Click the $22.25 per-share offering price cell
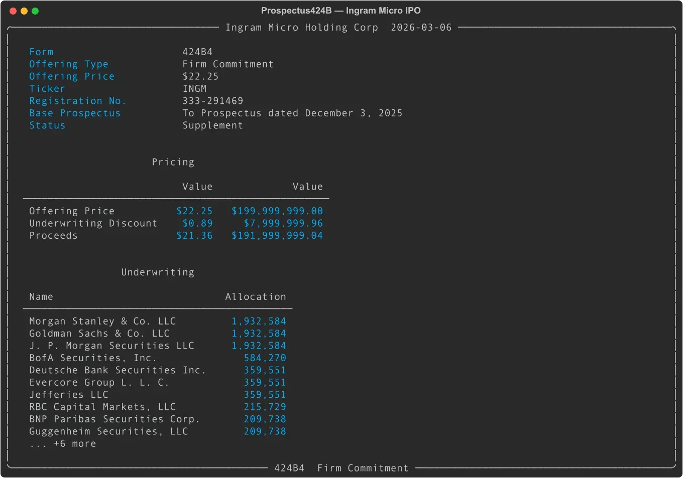Viewport: 683px width, 478px height. pos(194,211)
